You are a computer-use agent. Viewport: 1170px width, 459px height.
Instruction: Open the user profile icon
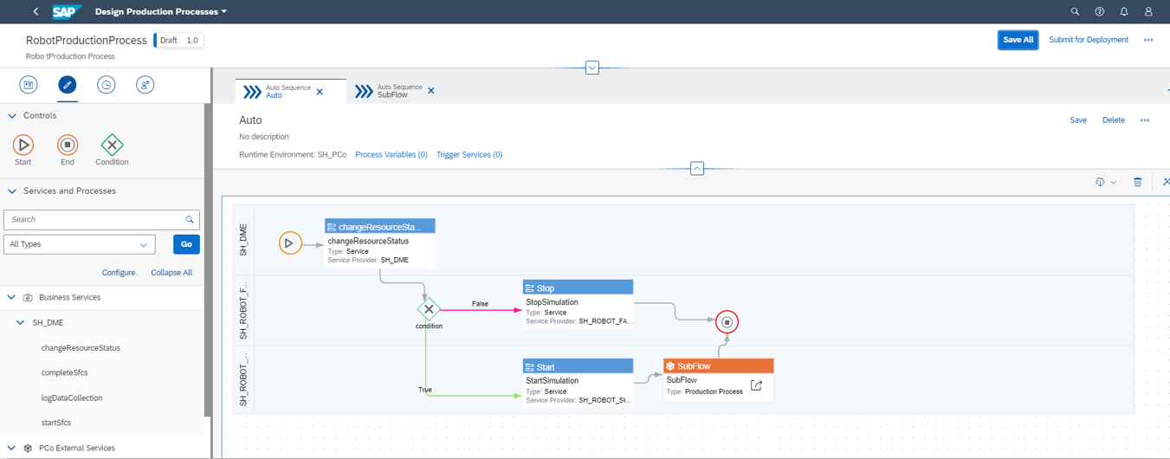tap(1149, 12)
